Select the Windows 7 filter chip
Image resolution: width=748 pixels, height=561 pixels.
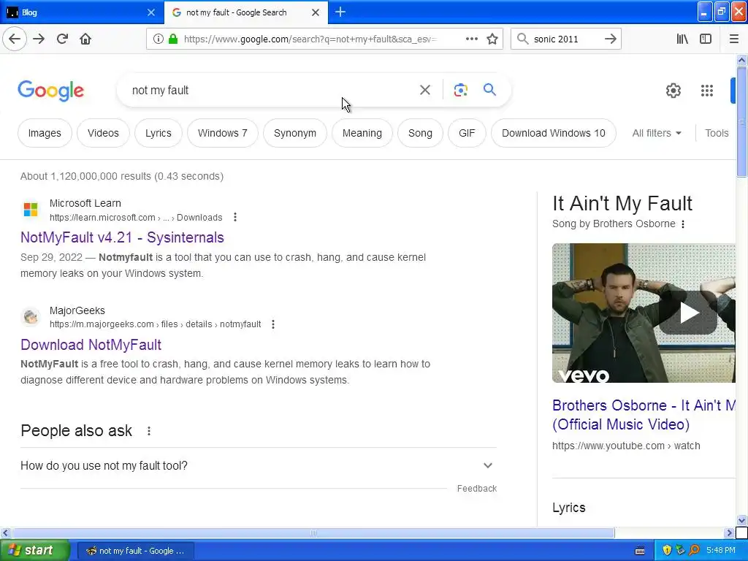click(x=222, y=133)
